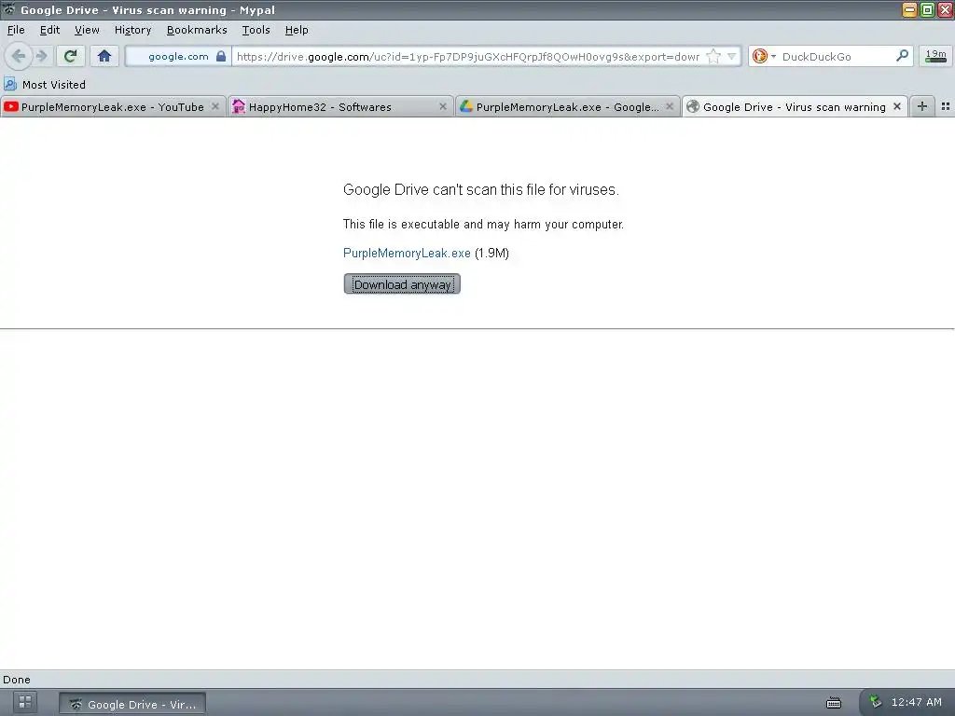Image resolution: width=955 pixels, height=716 pixels.
Task: Click the 12:47 AM clock
Action: coord(916,702)
